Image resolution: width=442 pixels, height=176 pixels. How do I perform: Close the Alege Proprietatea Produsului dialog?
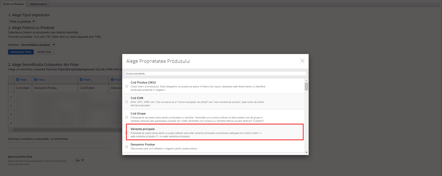[302, 61]
